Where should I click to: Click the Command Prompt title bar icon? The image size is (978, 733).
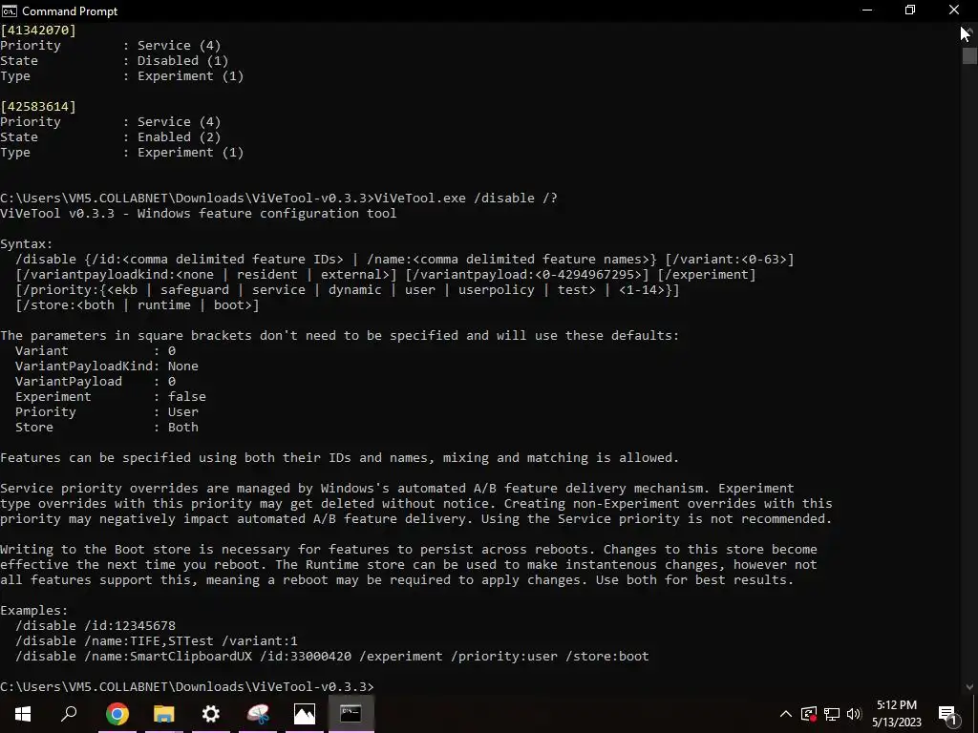[10, 10]
